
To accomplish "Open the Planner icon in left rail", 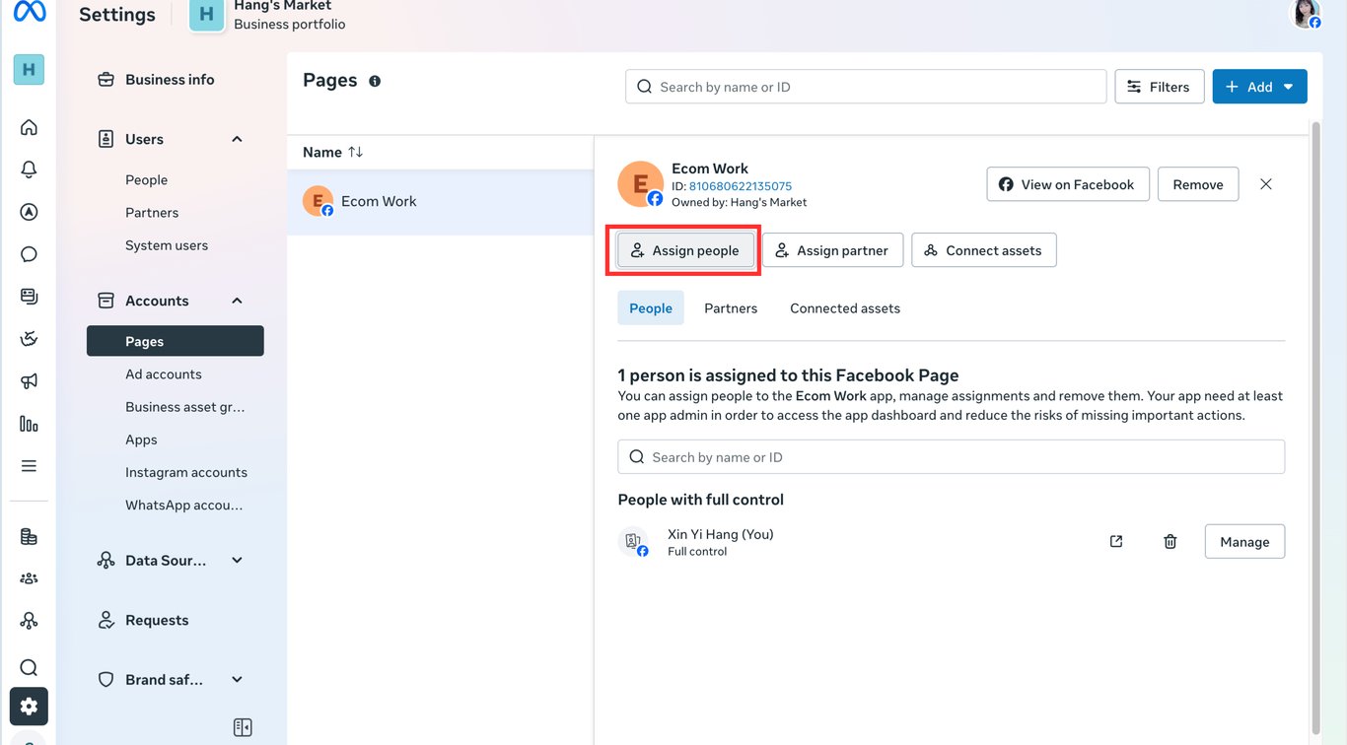I will 29,339.
